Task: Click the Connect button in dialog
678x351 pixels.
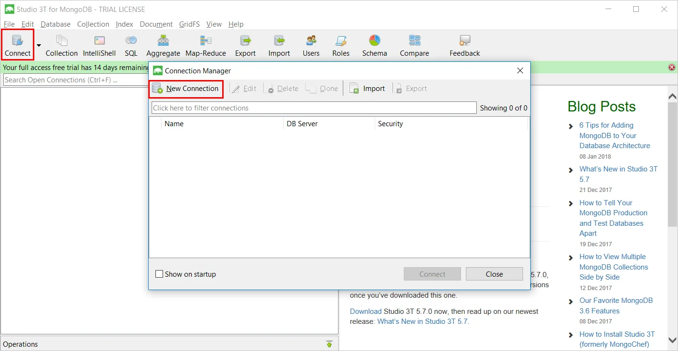Action: 432,274
